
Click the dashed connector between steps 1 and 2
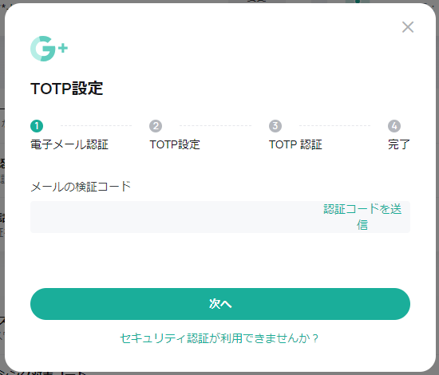pos(97,125)
